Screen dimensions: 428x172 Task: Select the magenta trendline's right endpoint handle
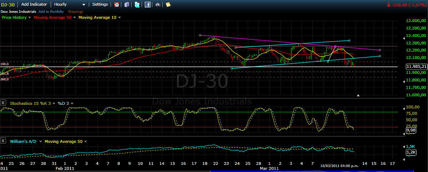tap(379, 50)
